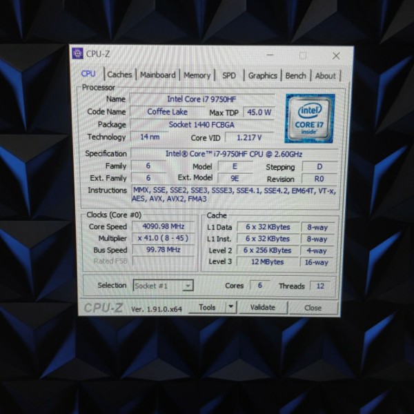Viewport: 414px width, 414px height.
Task: Switch to the Caches tab
Action: (119, 75)
